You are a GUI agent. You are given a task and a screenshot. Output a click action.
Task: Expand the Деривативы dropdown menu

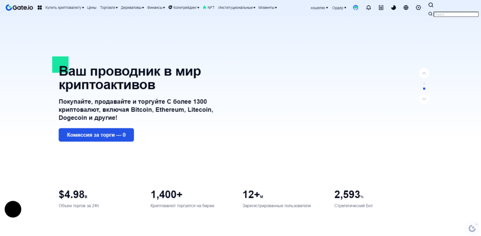click(x=132, y=8)
